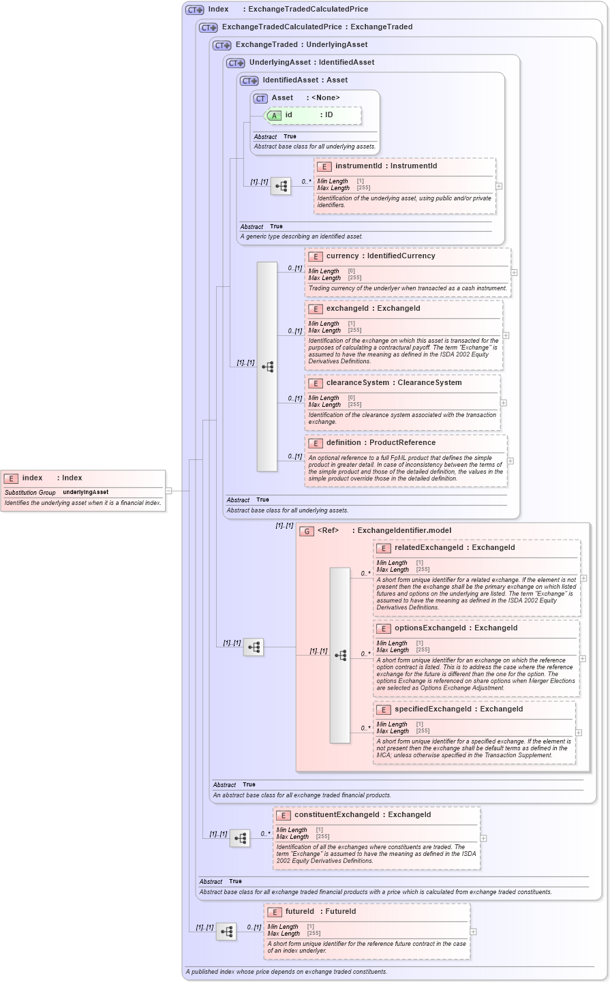Click the CT icon on the Asset box
Image resolution: width=610 pixels, height=982 pixels.
(260, 98)
